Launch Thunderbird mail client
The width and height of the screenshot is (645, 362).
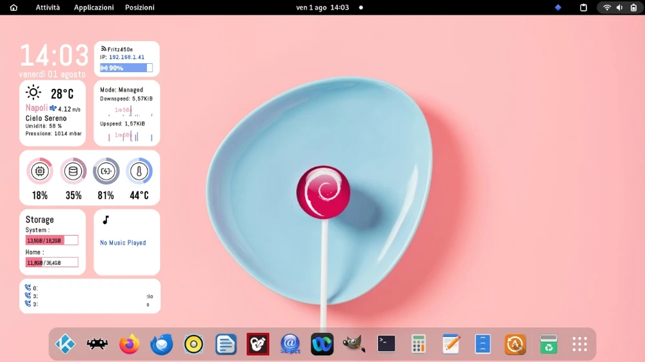coord(162,344)
